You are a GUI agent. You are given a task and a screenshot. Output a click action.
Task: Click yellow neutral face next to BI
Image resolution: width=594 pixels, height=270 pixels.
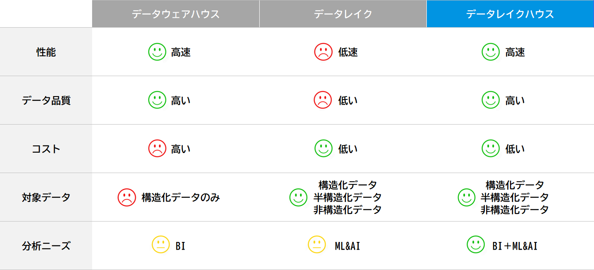click(161, 244)
